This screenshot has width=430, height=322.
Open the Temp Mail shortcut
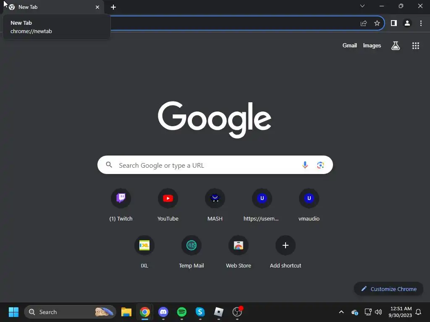pos(191,245)
